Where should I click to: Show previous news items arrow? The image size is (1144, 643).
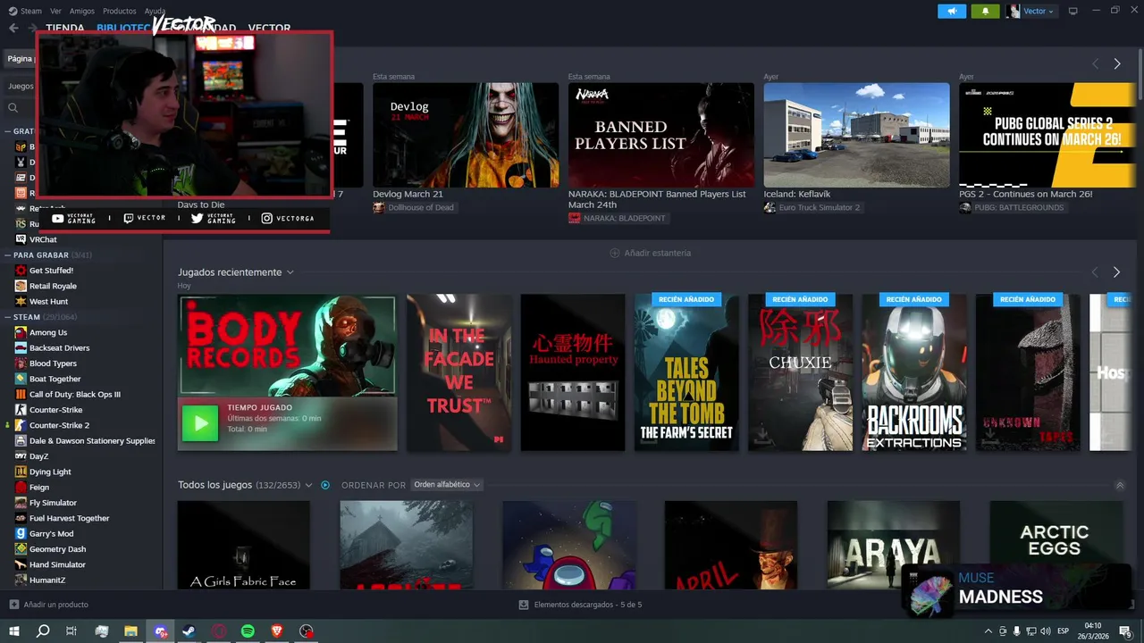pyautogui.click(x=1095, y=63)
